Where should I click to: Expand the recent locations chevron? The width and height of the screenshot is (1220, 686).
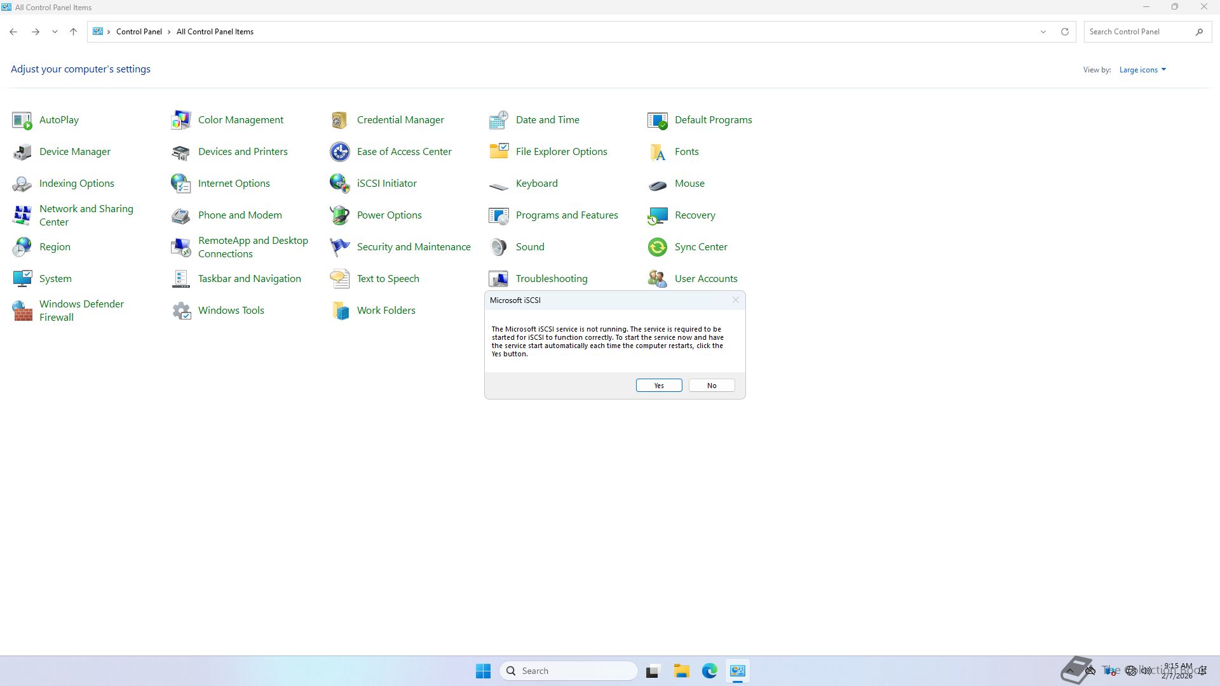55,32
